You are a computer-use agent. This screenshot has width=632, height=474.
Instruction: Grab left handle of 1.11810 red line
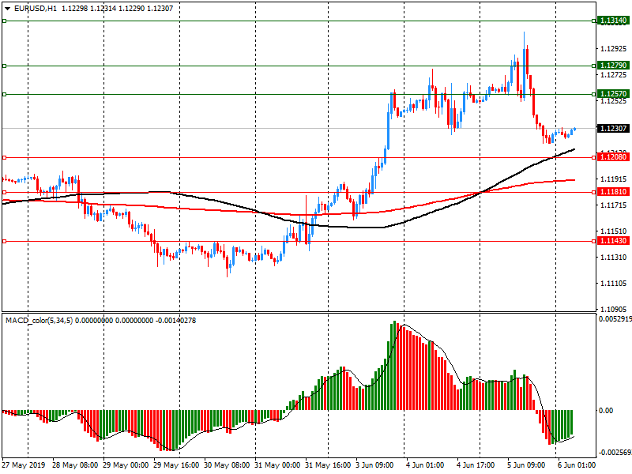pos(5,192)
